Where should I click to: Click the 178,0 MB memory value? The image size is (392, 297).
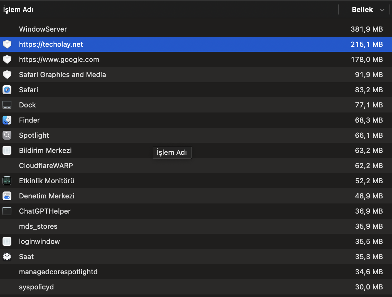[x=367, y=59]
